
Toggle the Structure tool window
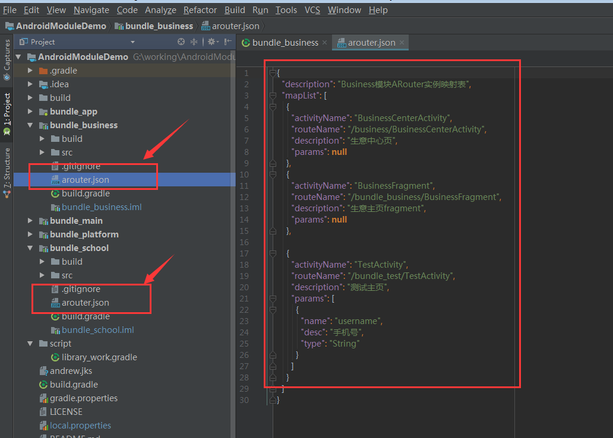coord(7,173)
